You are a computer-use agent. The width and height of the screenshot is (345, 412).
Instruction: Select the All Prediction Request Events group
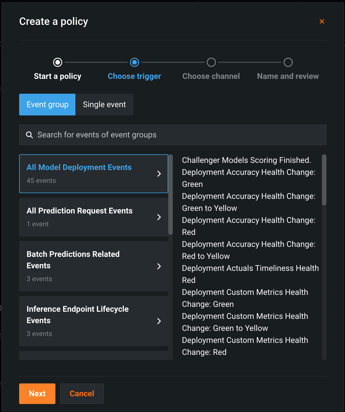point(86,217)
